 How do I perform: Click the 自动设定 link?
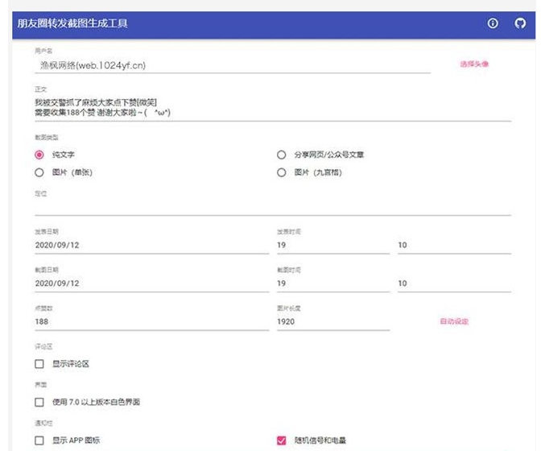[x=454, y=321]
